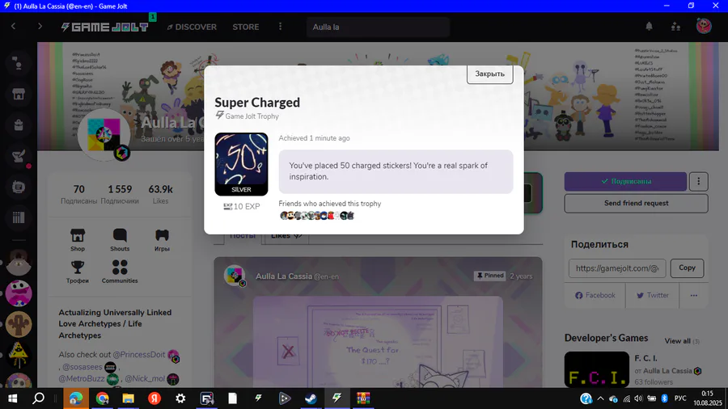Open the sidebar game library icon
Viewport: 728px width, 409px height.
click(x=19, y=217)
